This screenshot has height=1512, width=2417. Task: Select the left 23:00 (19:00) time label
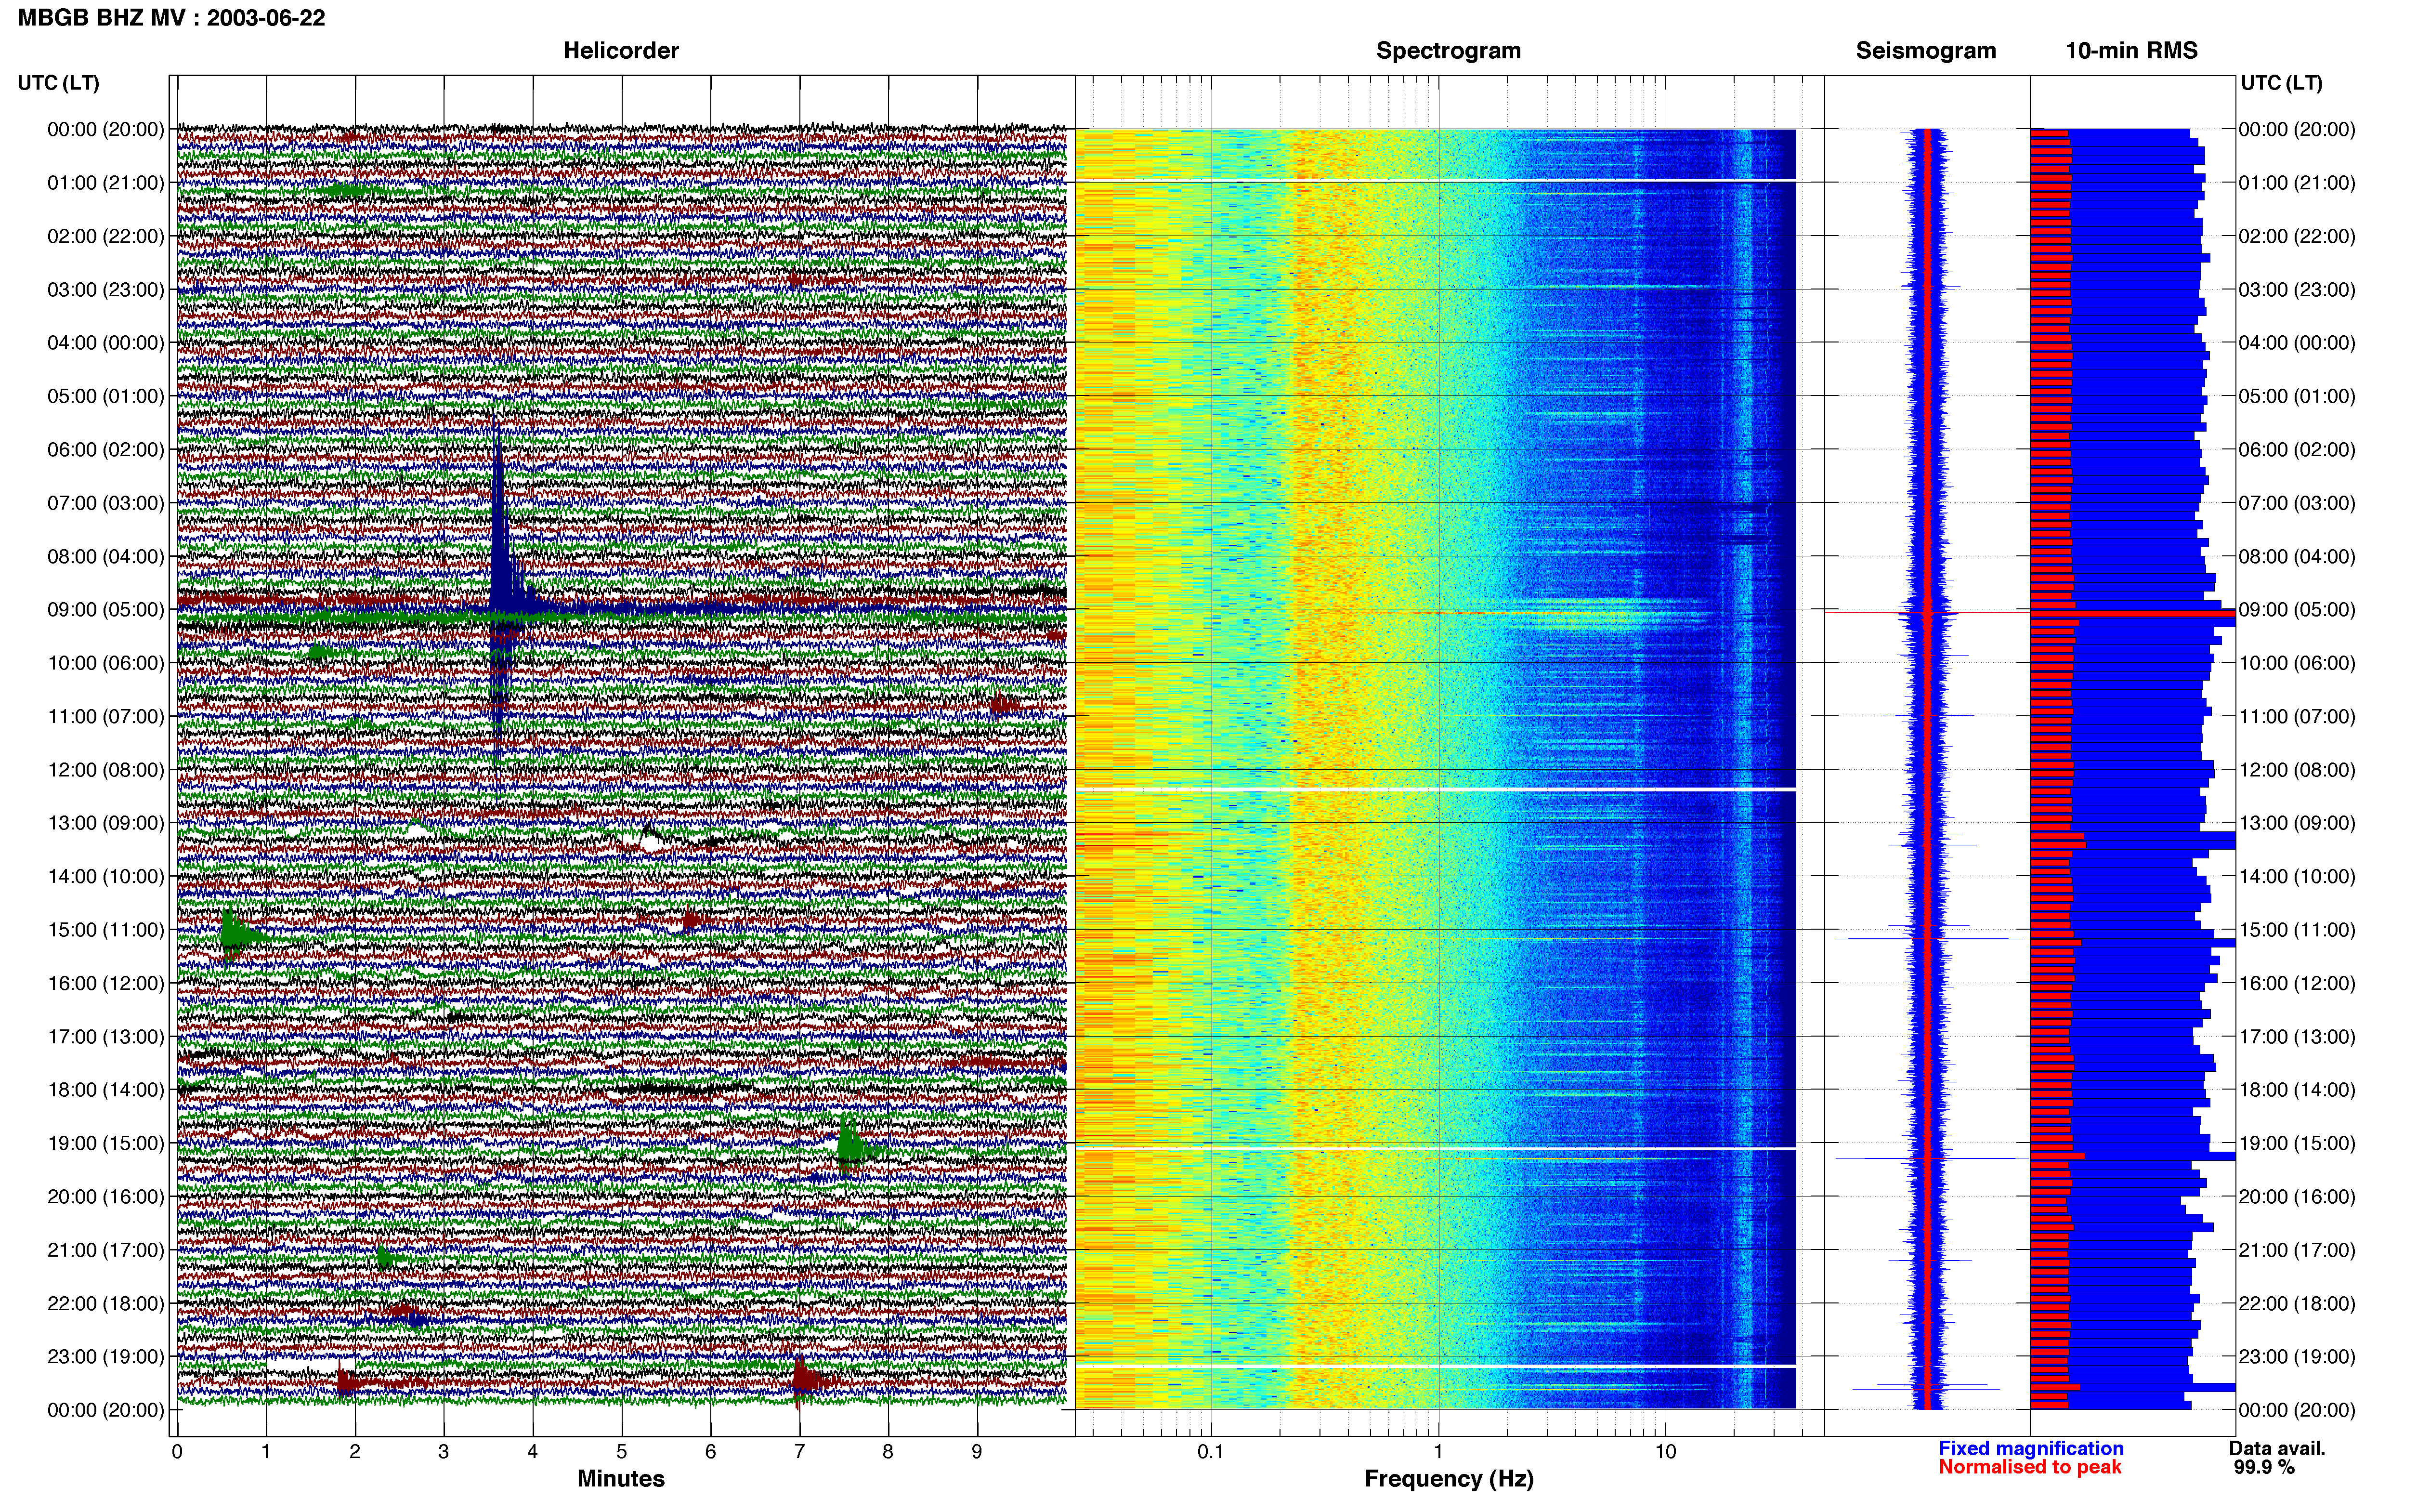[x=106, y=1356]
